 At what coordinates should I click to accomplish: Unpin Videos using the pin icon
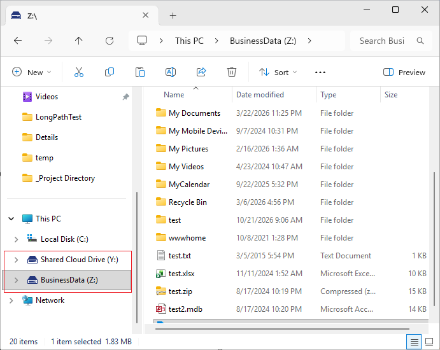click(125, 97)
